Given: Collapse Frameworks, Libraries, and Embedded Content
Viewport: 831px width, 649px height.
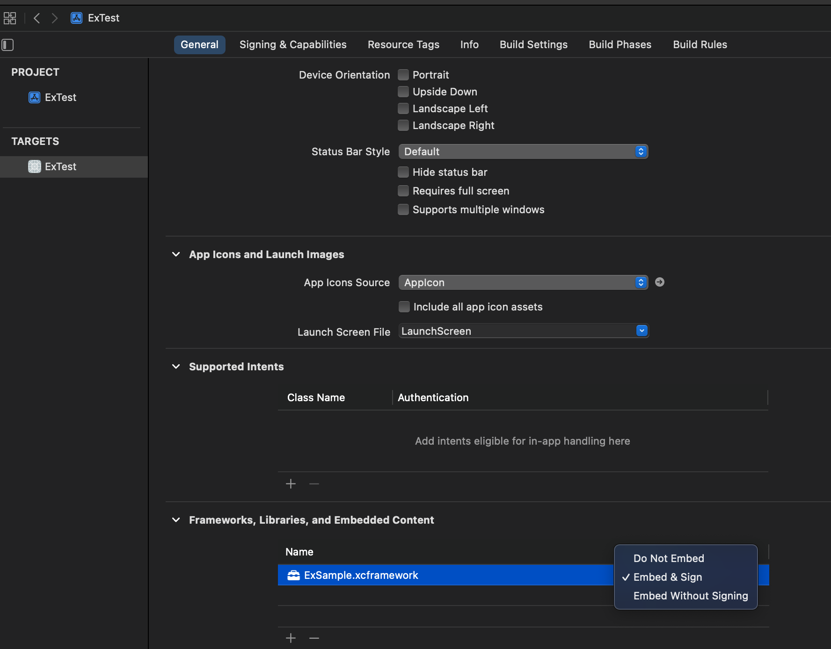Looking at the screenshot, I should click(x=176, y=520).
